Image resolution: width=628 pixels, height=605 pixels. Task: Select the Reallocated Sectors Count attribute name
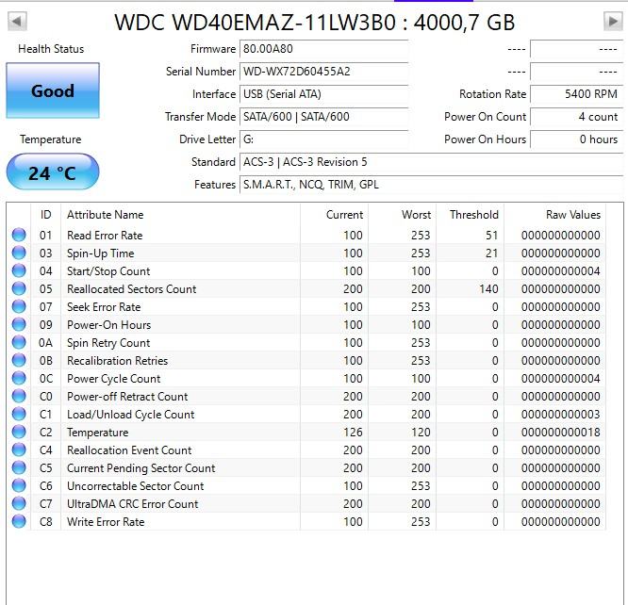point(131,288)
